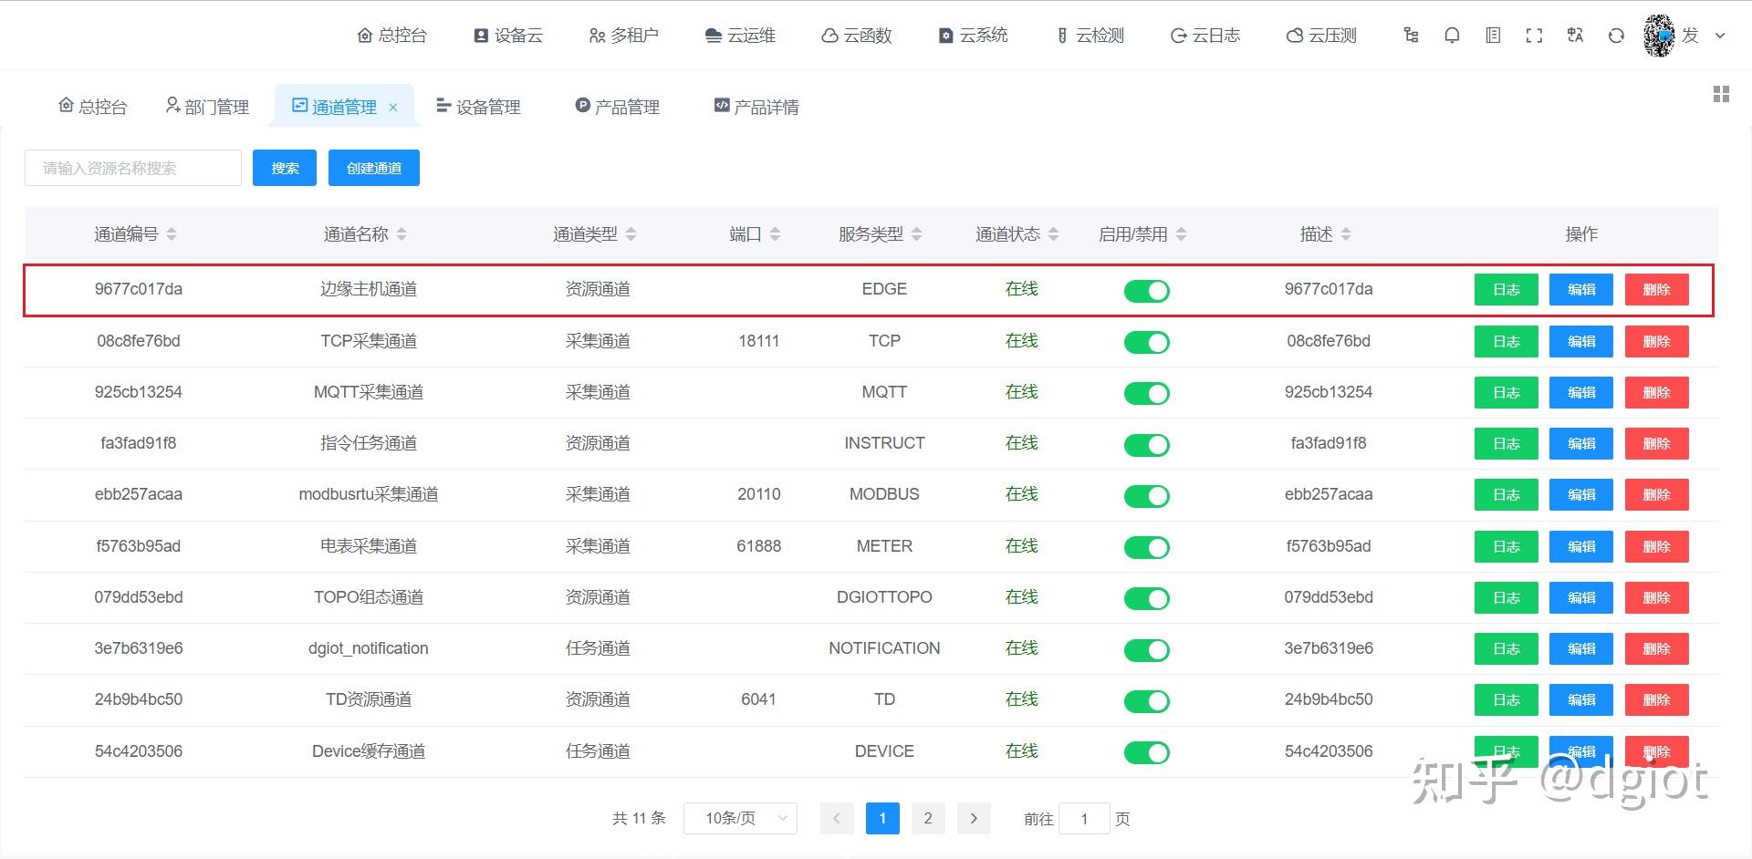Click the 创建通道 button
1752x859 pixels.
tap(373, 167)
